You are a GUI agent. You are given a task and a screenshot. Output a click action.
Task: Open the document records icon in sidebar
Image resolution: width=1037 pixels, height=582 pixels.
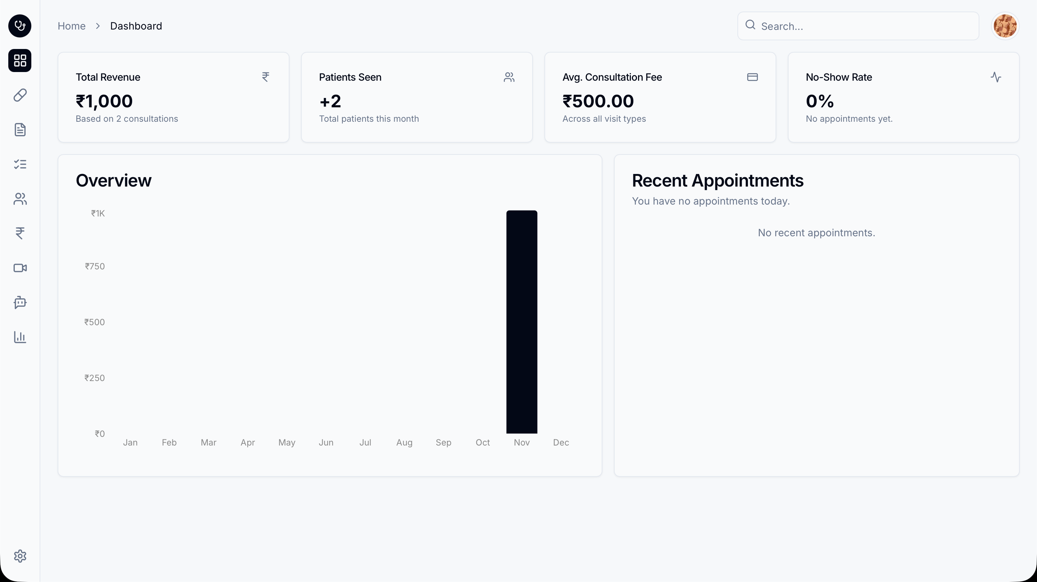(x=20, y=130)
